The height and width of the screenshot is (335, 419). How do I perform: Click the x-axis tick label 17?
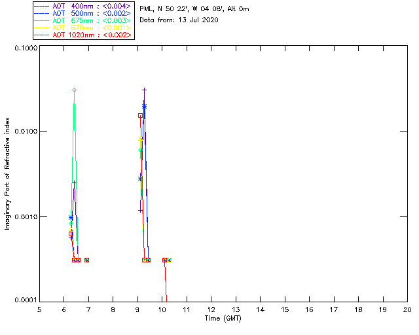[334, 309]
